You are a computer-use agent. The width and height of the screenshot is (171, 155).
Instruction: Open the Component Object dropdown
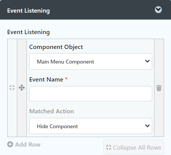[x=90, y=62]
